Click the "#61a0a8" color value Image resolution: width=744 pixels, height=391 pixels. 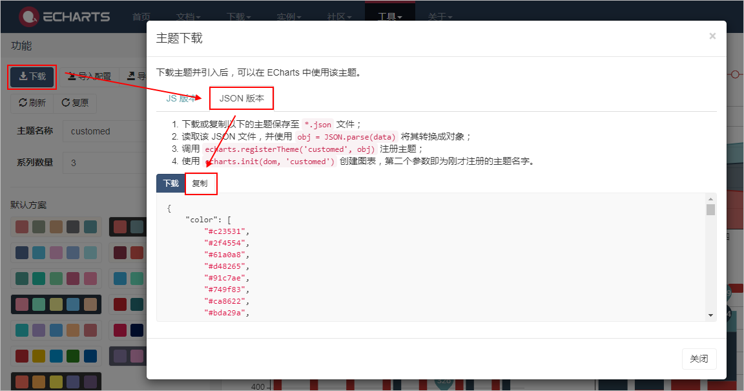(225, 255)
